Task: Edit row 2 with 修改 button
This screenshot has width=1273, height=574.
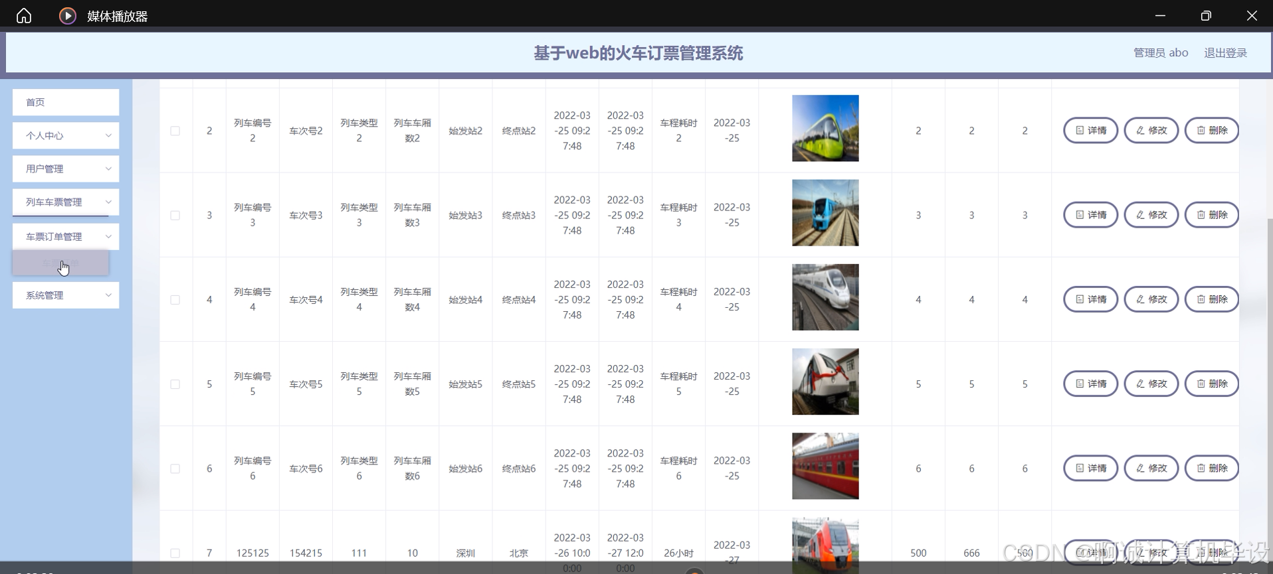Action: 1151,130
